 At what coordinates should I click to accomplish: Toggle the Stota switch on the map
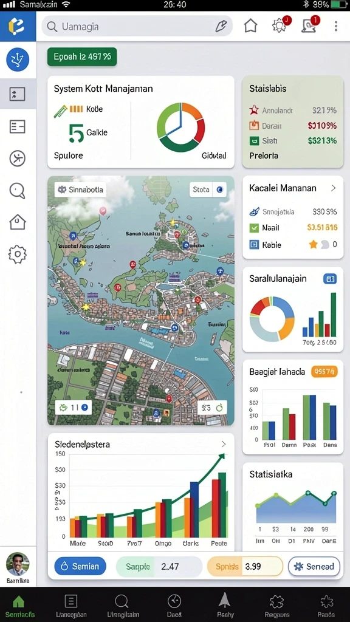(x=220, y=190)
